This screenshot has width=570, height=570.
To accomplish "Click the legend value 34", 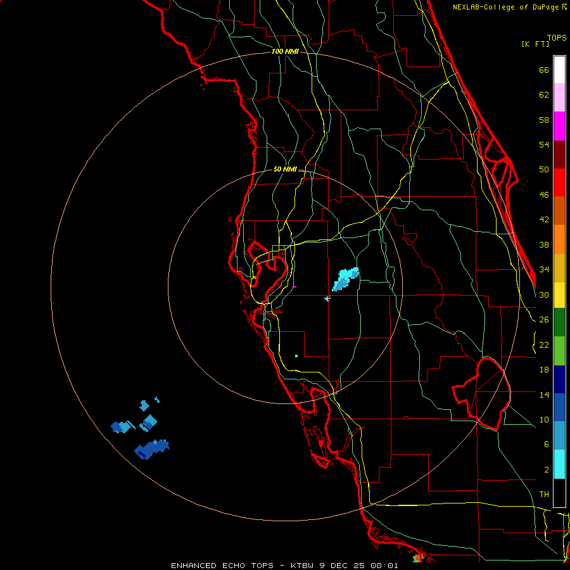I will pyautogui.click(x=544, y=270).
